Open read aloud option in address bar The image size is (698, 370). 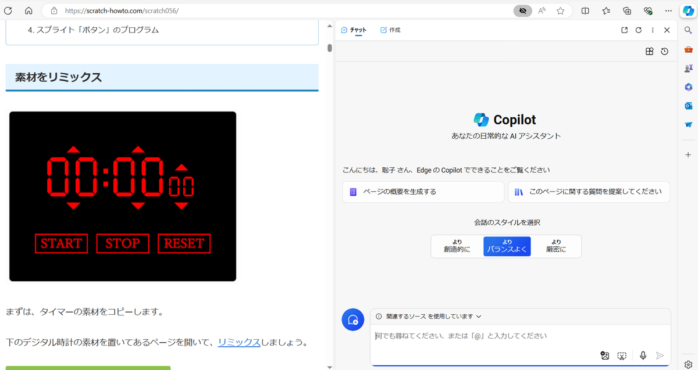click(x=542, y=10)
